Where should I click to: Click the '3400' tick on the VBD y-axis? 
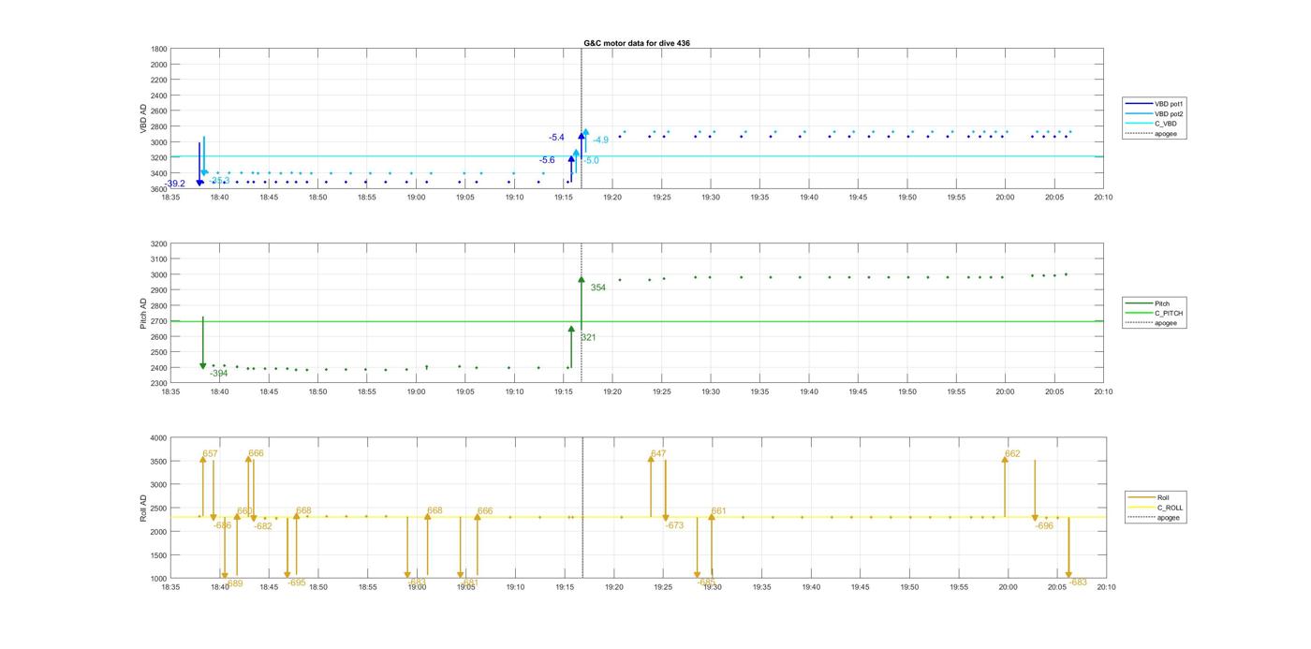click(159, 173)
